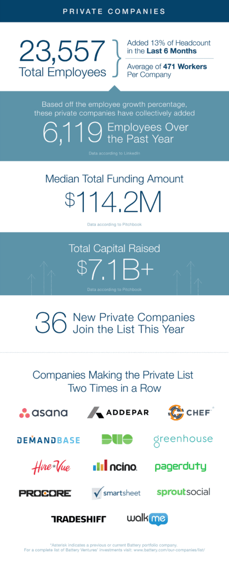This screenshot has height=561, width=229.
Task: Select the $114.2M median funding amount
Action: pyautogui.click(x=113, y=203)
